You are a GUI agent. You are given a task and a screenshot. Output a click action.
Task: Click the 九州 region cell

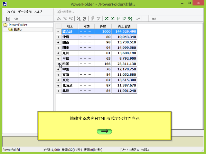70,53
